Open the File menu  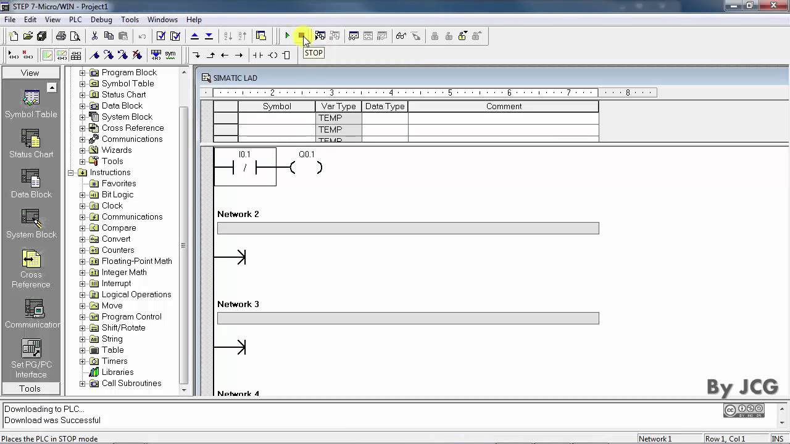(x=10, y=20)
